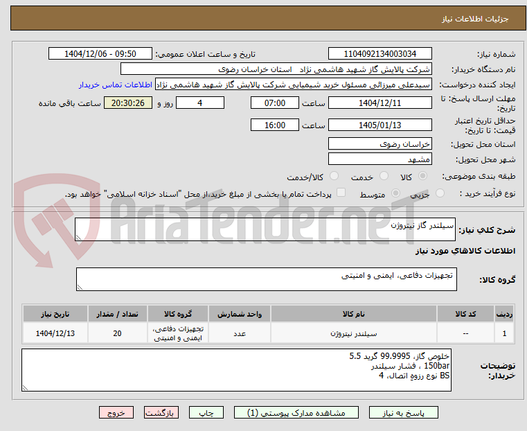Click the need date cell 1404/12/13
The width and height of the screenshot is (527, 431).
click(55, 333)
